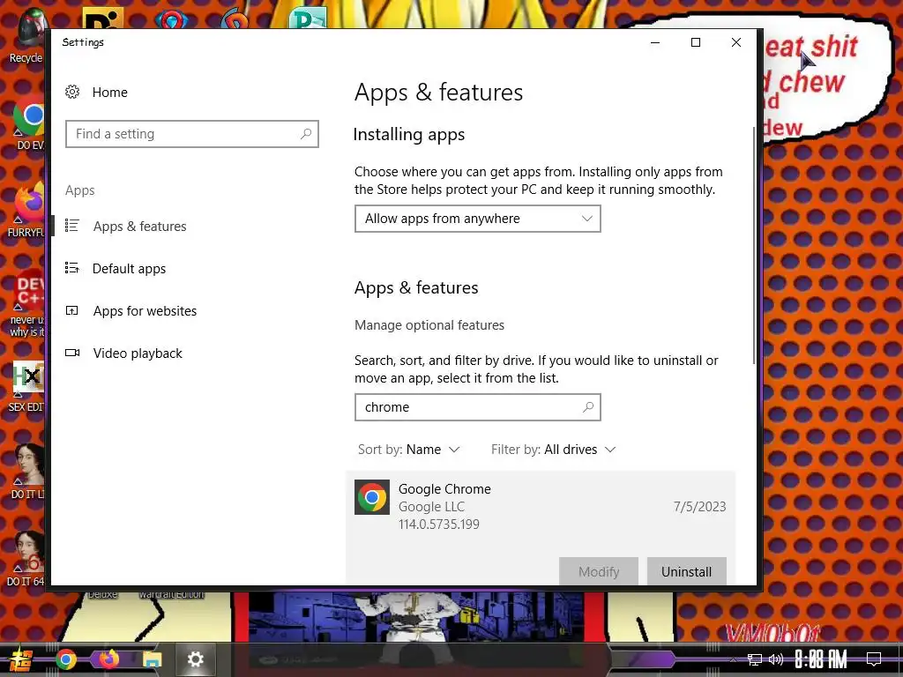Open the notification center icon
903x677 pixels.
[874, 659]
